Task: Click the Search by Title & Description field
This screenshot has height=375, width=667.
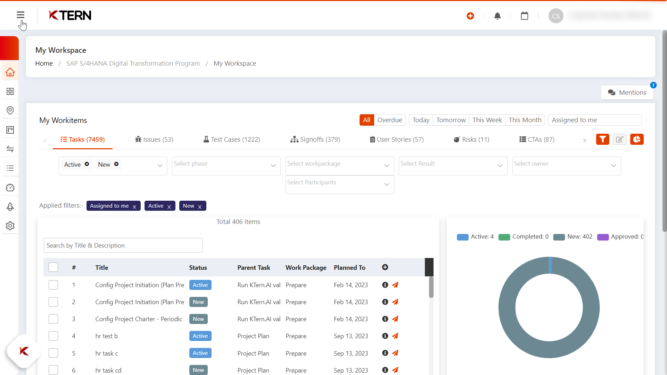Action: pos(123,245)
